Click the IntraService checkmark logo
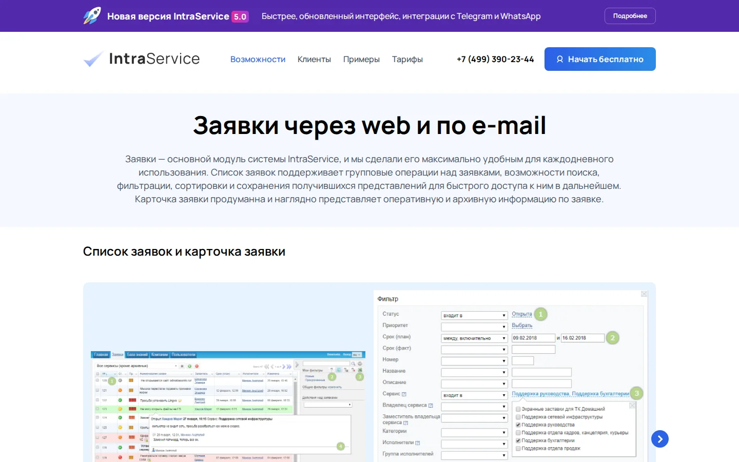 click(x=93, y=59)
